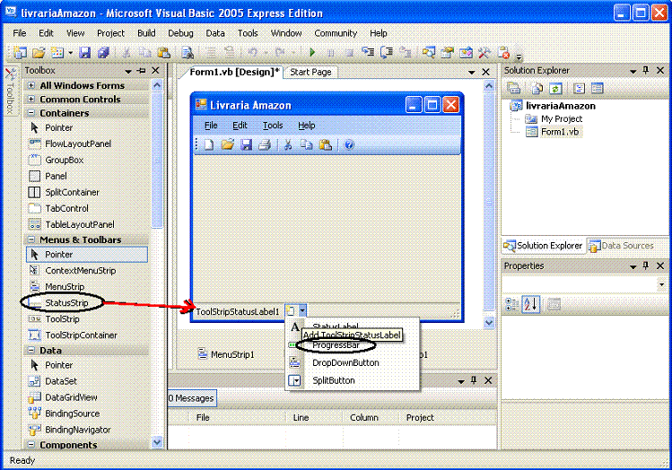Collapse the Data toolbox group

(31, 350)
